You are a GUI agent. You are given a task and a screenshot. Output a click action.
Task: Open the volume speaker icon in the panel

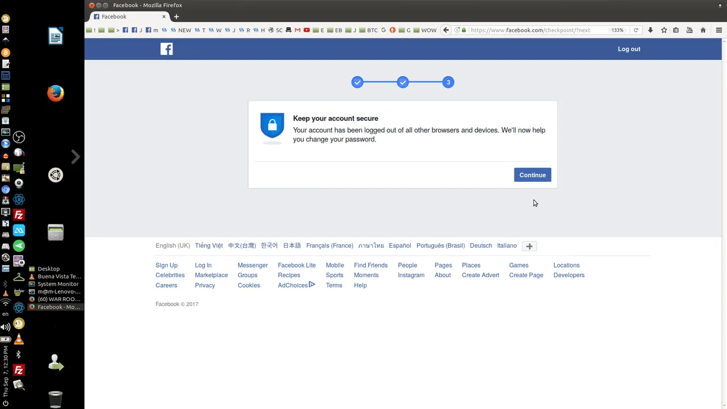click(x=6, y=327)
